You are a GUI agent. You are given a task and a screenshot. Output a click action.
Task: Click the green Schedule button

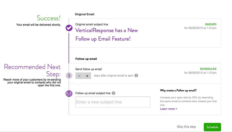click(x=212, y=127)
